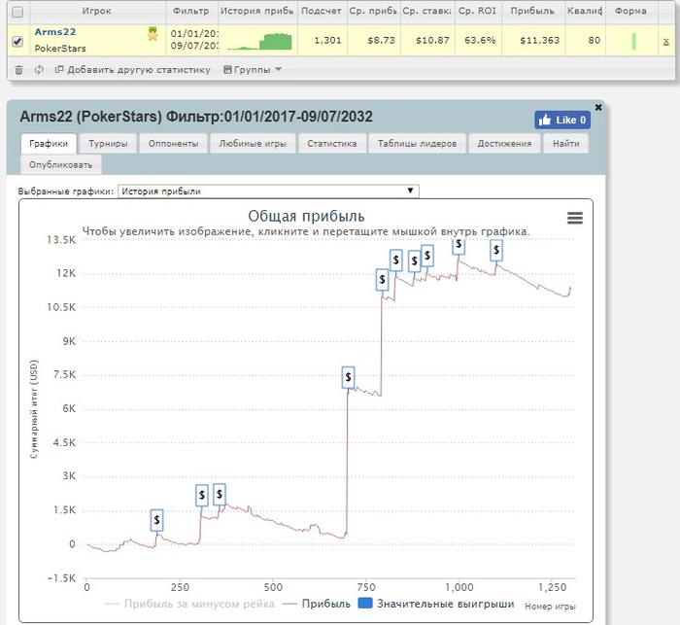Image resolution: width=680 pixels, height=625 pixels.
Task: Click the Общая прибыль chart title
Action: pyautogui.click(x=306, y=216)
